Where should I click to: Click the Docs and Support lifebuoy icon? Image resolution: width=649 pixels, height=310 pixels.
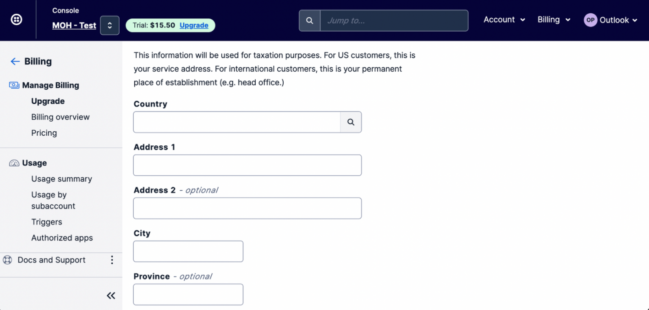point(7,260)
